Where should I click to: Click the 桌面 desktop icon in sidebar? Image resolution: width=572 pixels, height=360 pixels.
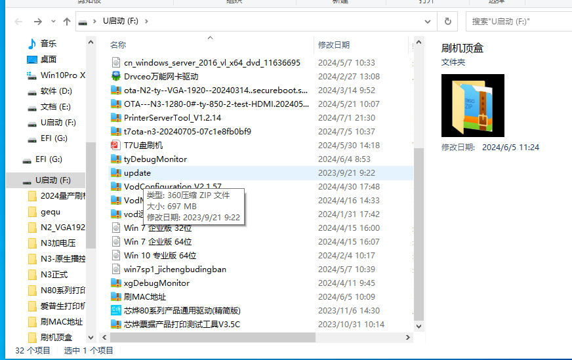coord(32,60)
